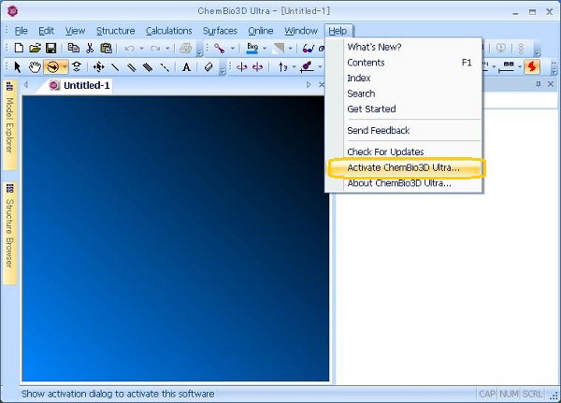Viewport: 561px width, 403px height.
Task: Pick the eraser tool
Action: click(x=209, y=66)
